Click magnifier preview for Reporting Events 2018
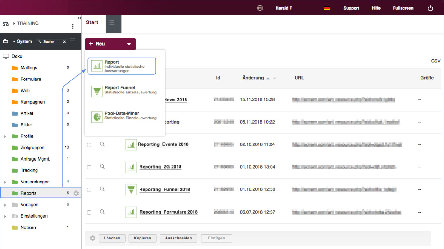Viewport: 444px width, 249px height. (102, 144)
